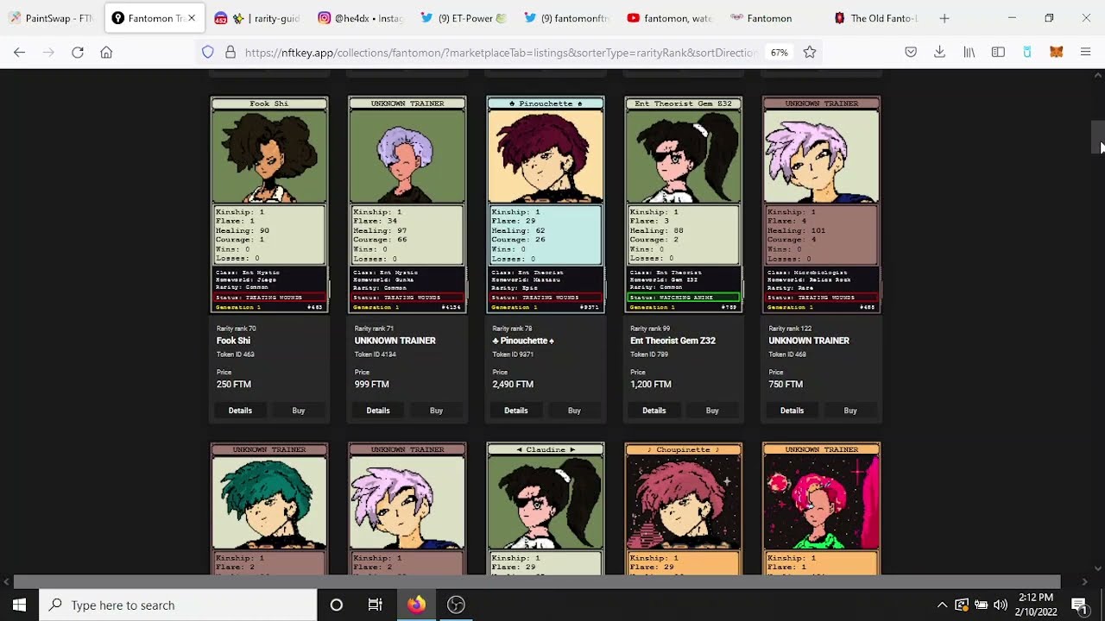Open the Ent Theorist Gem Z32 card
The height and width of the screenshot is (621, 1105).
[684, 204]
